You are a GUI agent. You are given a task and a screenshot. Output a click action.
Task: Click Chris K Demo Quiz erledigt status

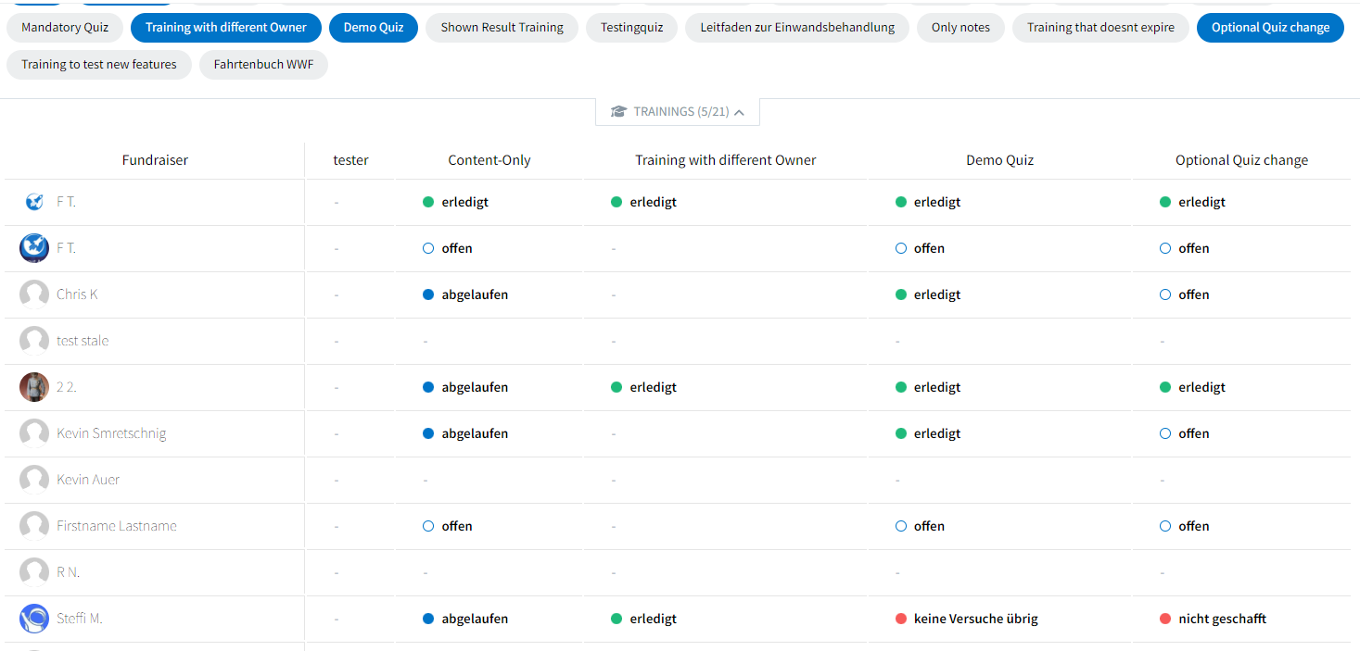click(x=928, y=294)
